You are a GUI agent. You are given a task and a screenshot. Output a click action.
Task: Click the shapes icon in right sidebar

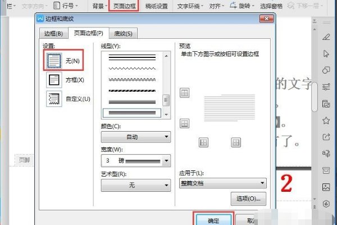326,70
